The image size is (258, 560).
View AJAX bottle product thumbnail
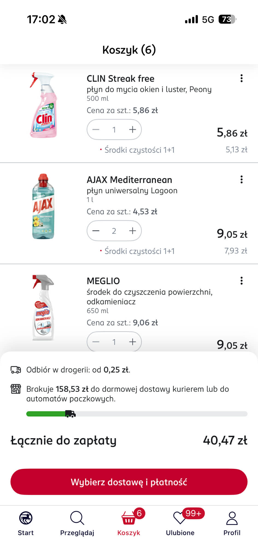pos(43,206)
